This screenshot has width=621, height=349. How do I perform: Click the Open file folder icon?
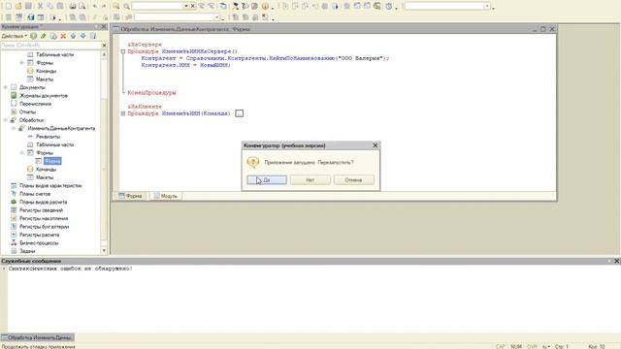click(18, 6)
